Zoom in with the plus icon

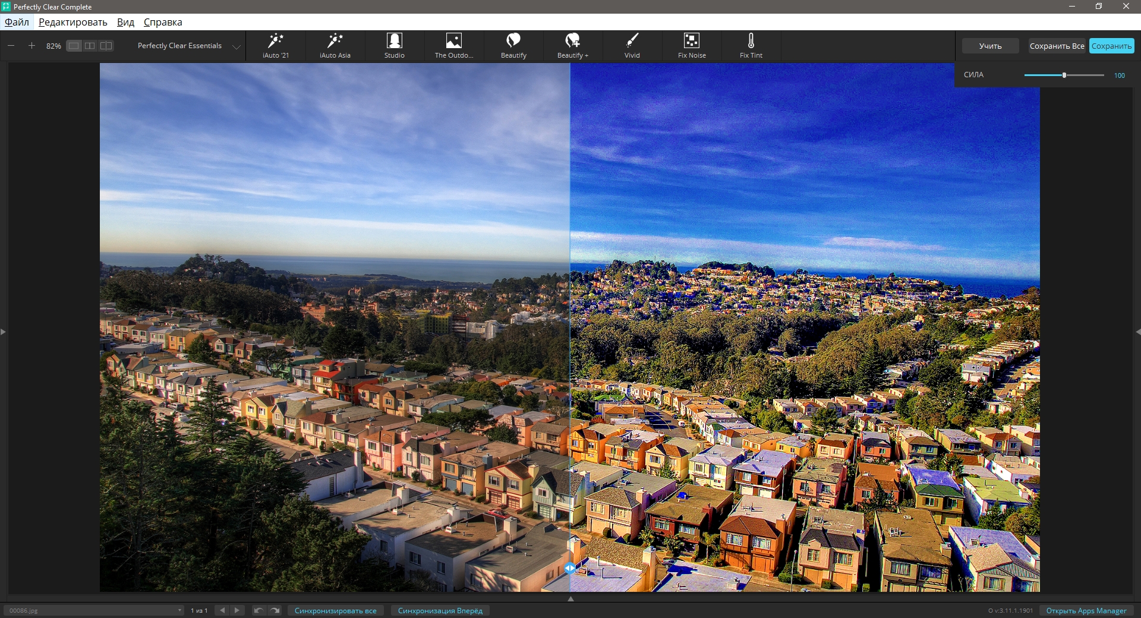pos(31,46)
